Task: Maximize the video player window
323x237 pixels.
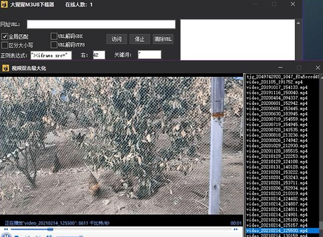Action: (299, 68)
